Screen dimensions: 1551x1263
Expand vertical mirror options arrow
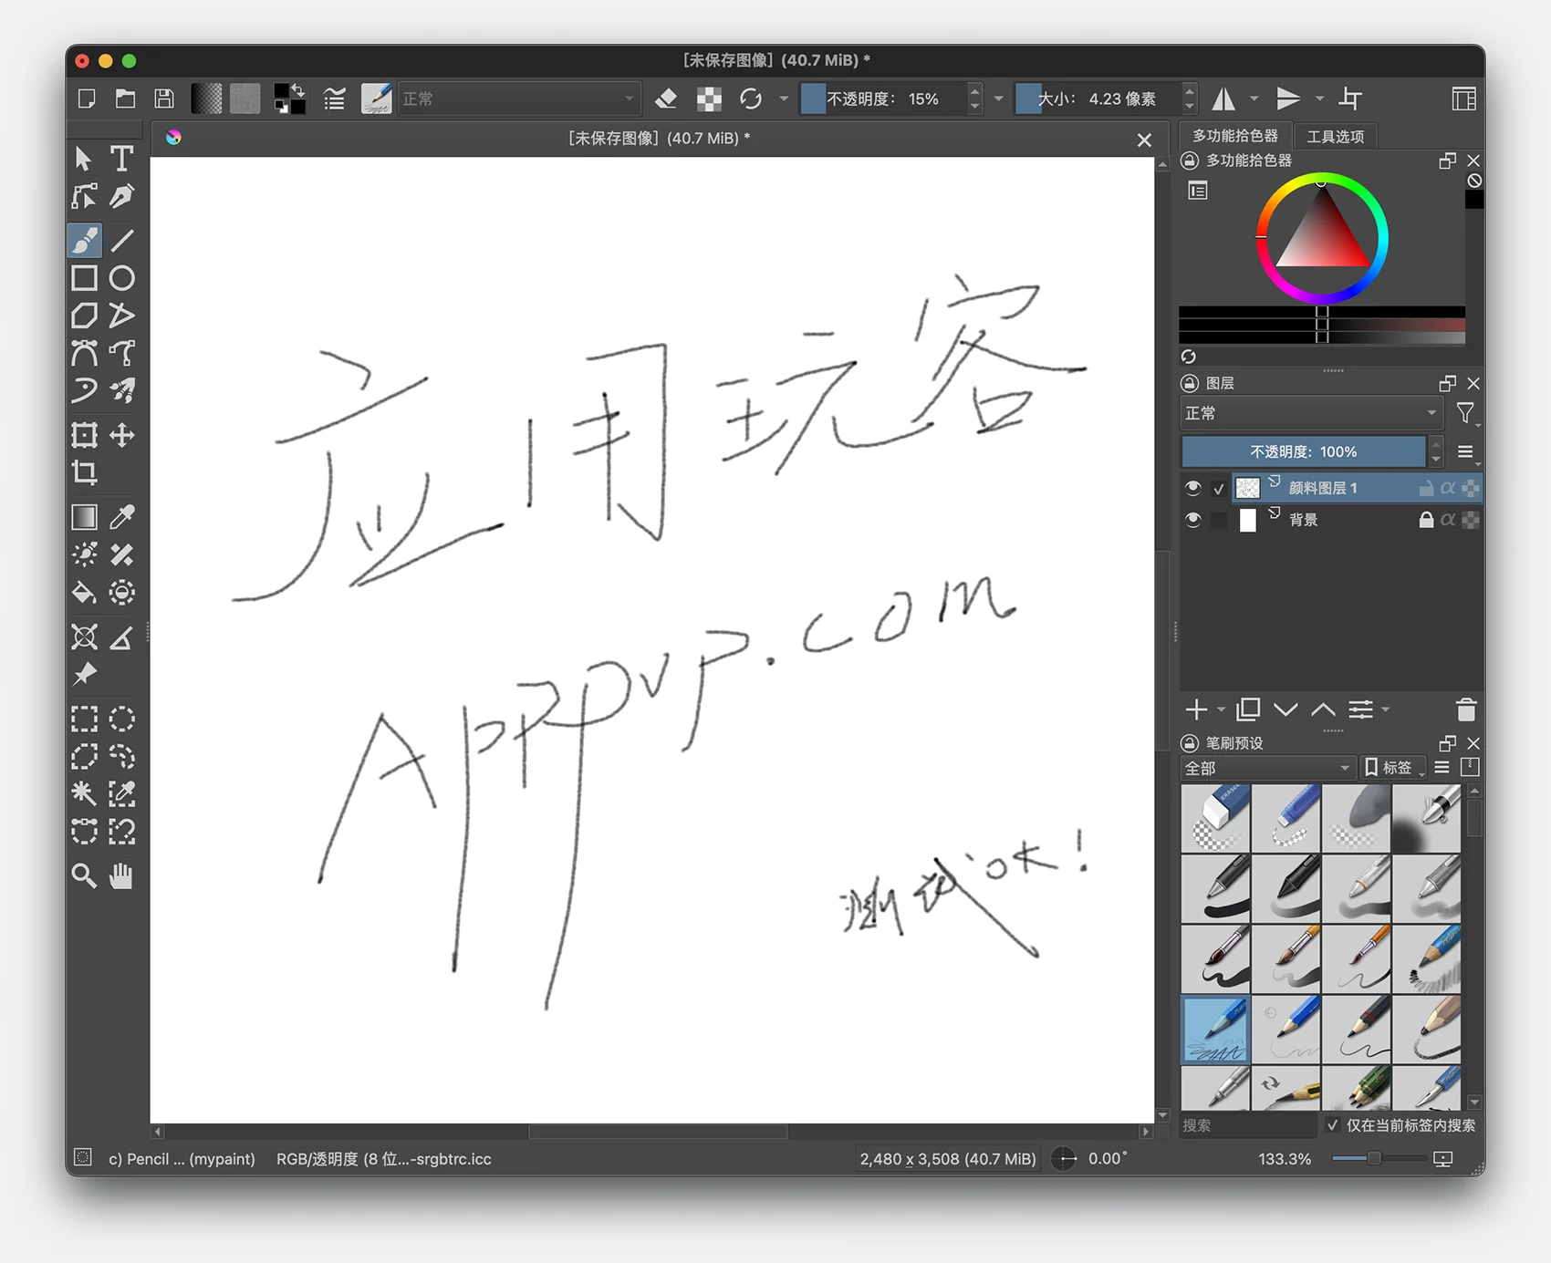[x=1319, y=98]
